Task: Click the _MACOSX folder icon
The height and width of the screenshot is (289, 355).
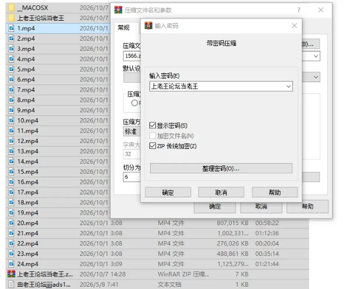Action: point(11,8)
